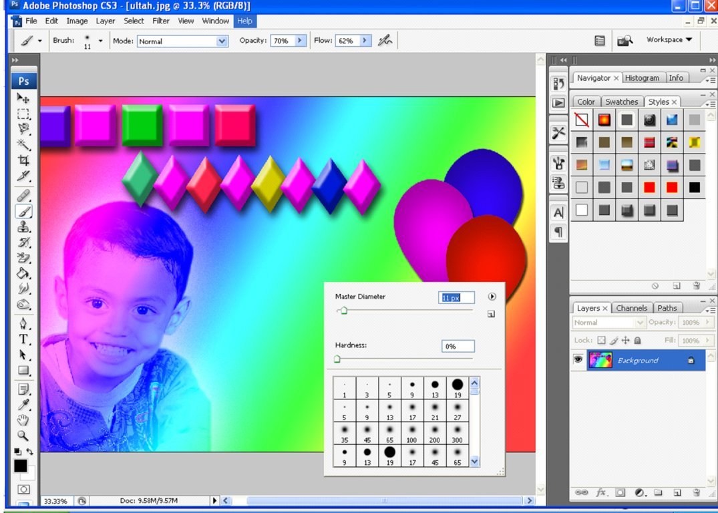Click the Hardness slider handle
Screen dimensions: 718x513
tap(337, 359)
